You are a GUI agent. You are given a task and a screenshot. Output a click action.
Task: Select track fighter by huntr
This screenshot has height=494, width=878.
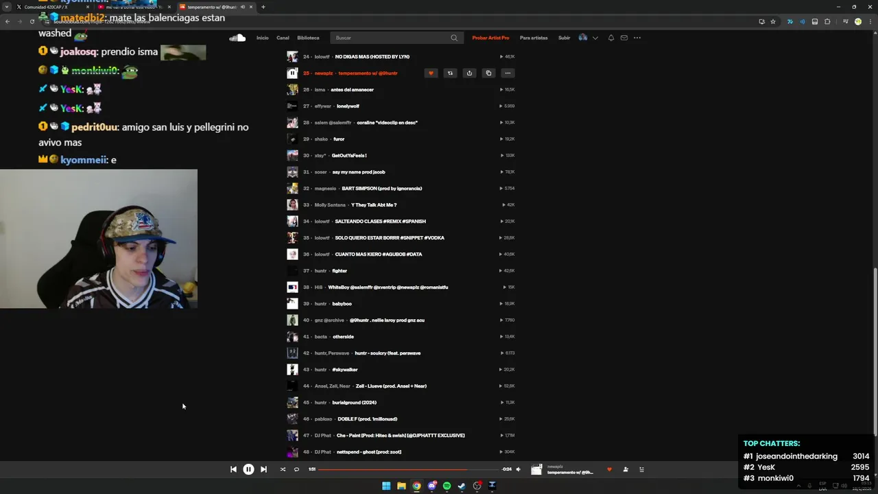pos(340,270)
